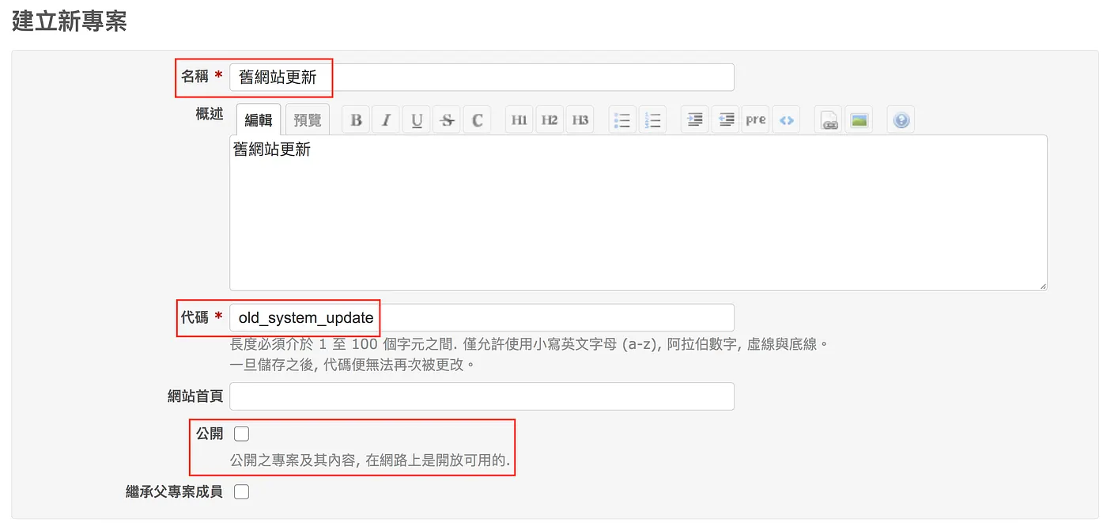Enable the 繼承父專案成員 checkbox
The image size is (1107, 523).
pos(242,492)
